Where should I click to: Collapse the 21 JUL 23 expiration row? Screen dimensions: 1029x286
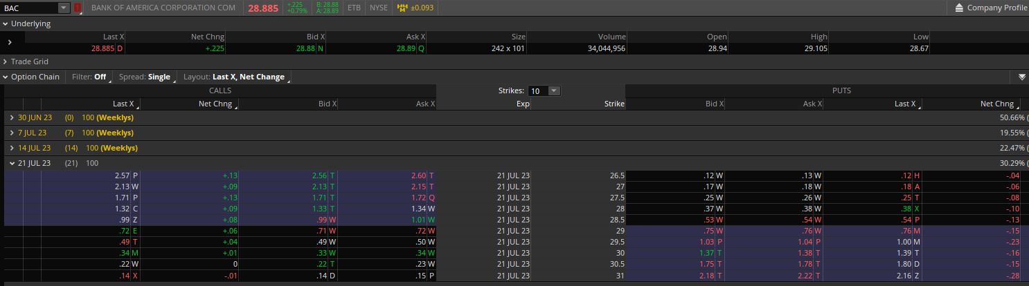click(x=12, y=163)
